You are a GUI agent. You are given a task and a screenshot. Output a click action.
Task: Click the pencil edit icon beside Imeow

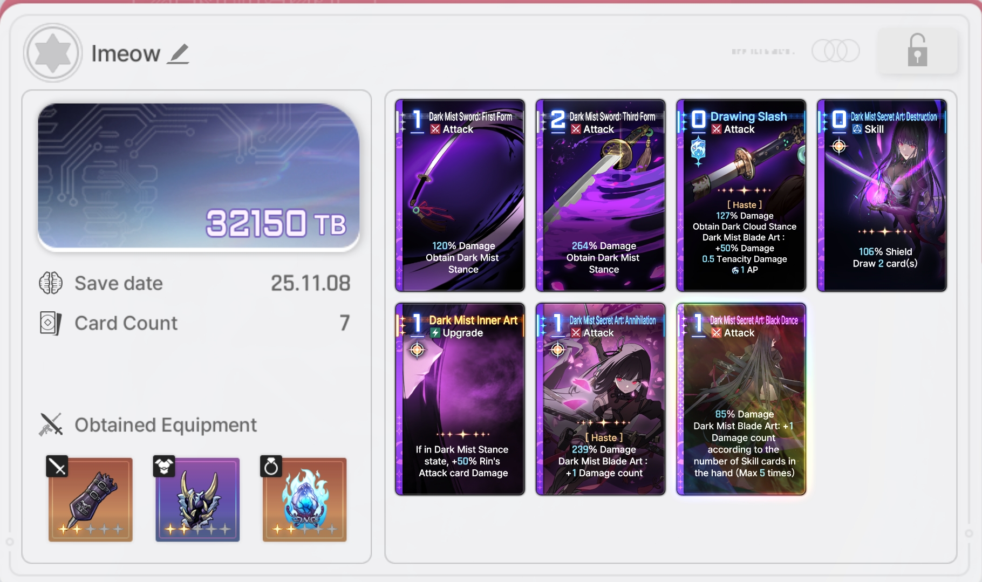point(178,54)
